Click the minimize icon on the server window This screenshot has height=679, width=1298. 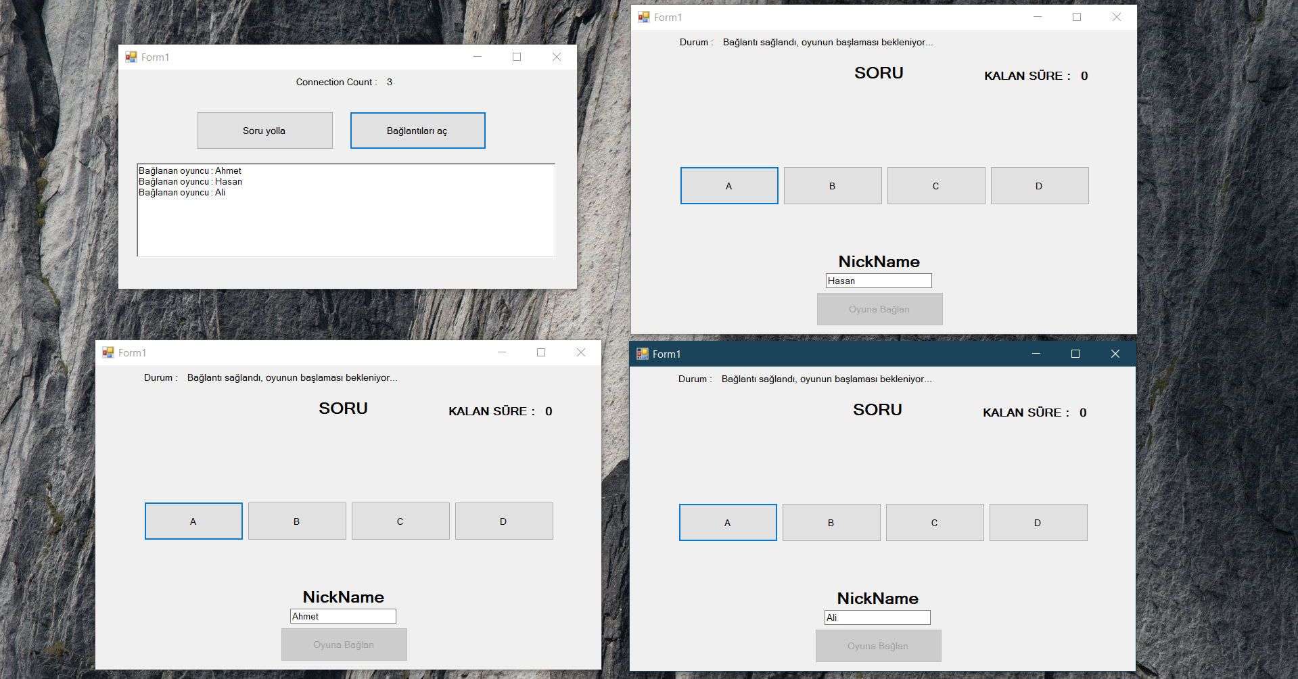478,57
